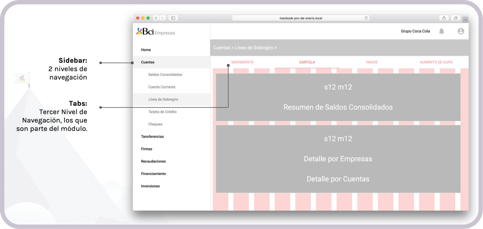Click the Safari back arrow button
The height and width of the screenshot is (229, 483).
point(156,18)
